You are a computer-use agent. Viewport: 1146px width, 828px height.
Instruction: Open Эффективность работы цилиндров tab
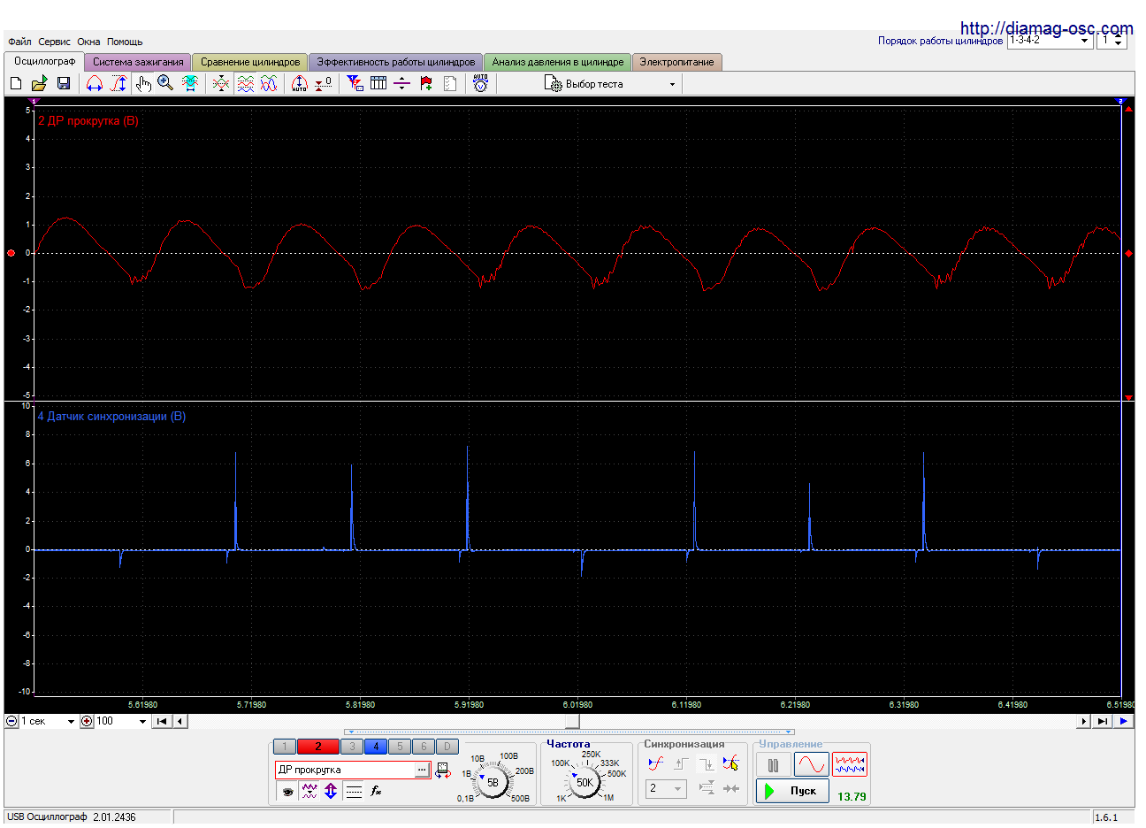(x=396, y=62)
